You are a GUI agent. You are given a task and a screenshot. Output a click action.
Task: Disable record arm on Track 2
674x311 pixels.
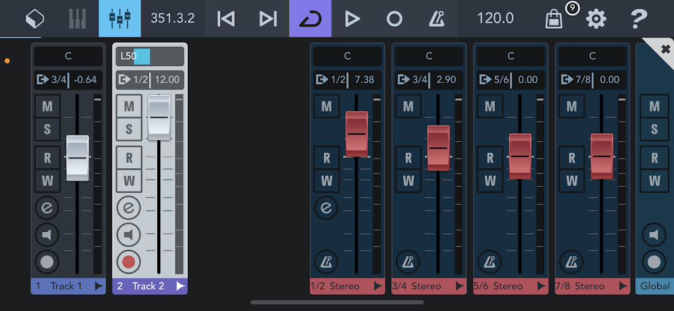(129, 262)
